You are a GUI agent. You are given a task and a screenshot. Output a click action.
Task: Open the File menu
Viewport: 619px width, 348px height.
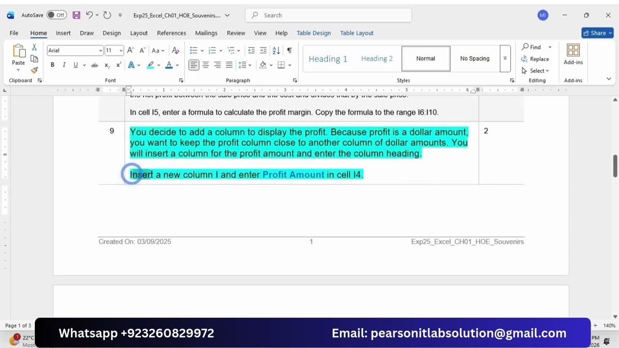point(14,33)
